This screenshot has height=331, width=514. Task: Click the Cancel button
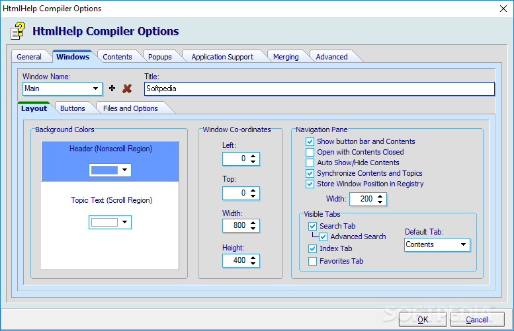click(477, 320)
